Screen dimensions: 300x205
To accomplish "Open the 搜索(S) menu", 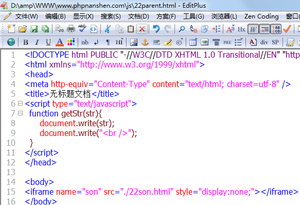I will pyautogui.click(x=111, y=16).
